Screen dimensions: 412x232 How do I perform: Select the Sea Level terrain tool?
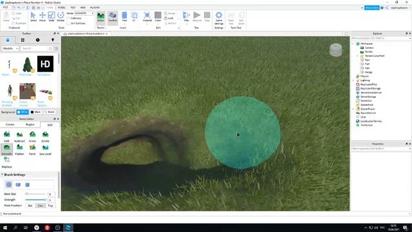[x=45, y=150]
